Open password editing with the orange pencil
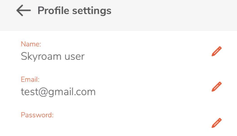The height and width of the screenshot is (136, 237). (217, 123)
